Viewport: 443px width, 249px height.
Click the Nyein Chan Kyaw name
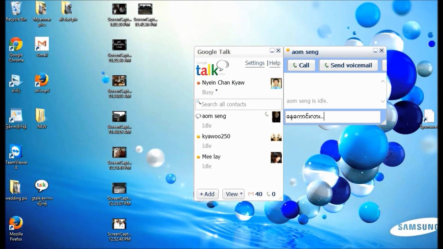(223, 83)
